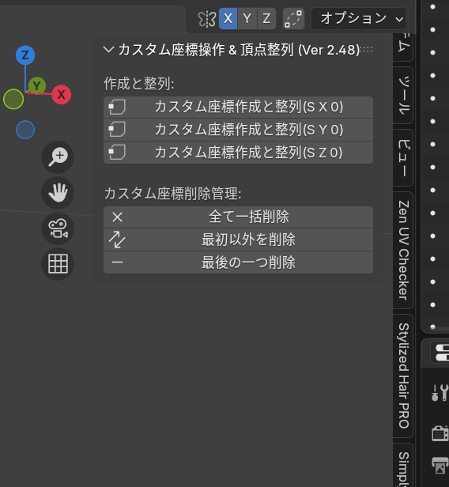Toggle orthographic/perspective grid icon
This screenshot has width=449, height=487.
(x=58, y=264)
